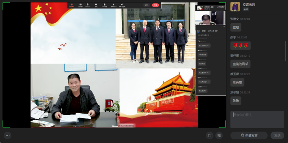Open the list settings icon beside rotate icon
Image resolution: width=288 pixels, height=143 pixels.
(x=219, y=135)
